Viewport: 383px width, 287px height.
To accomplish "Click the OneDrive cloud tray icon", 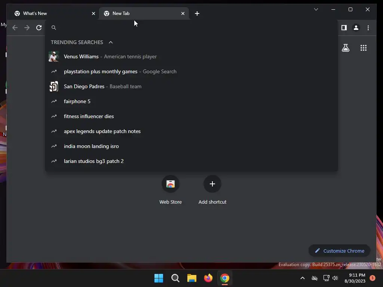I will point(315,278).
